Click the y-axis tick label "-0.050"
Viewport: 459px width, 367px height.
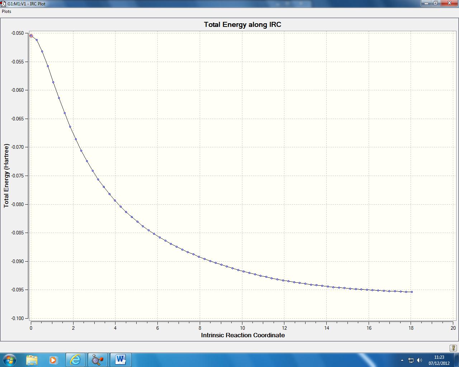click(x=17, y=33)
